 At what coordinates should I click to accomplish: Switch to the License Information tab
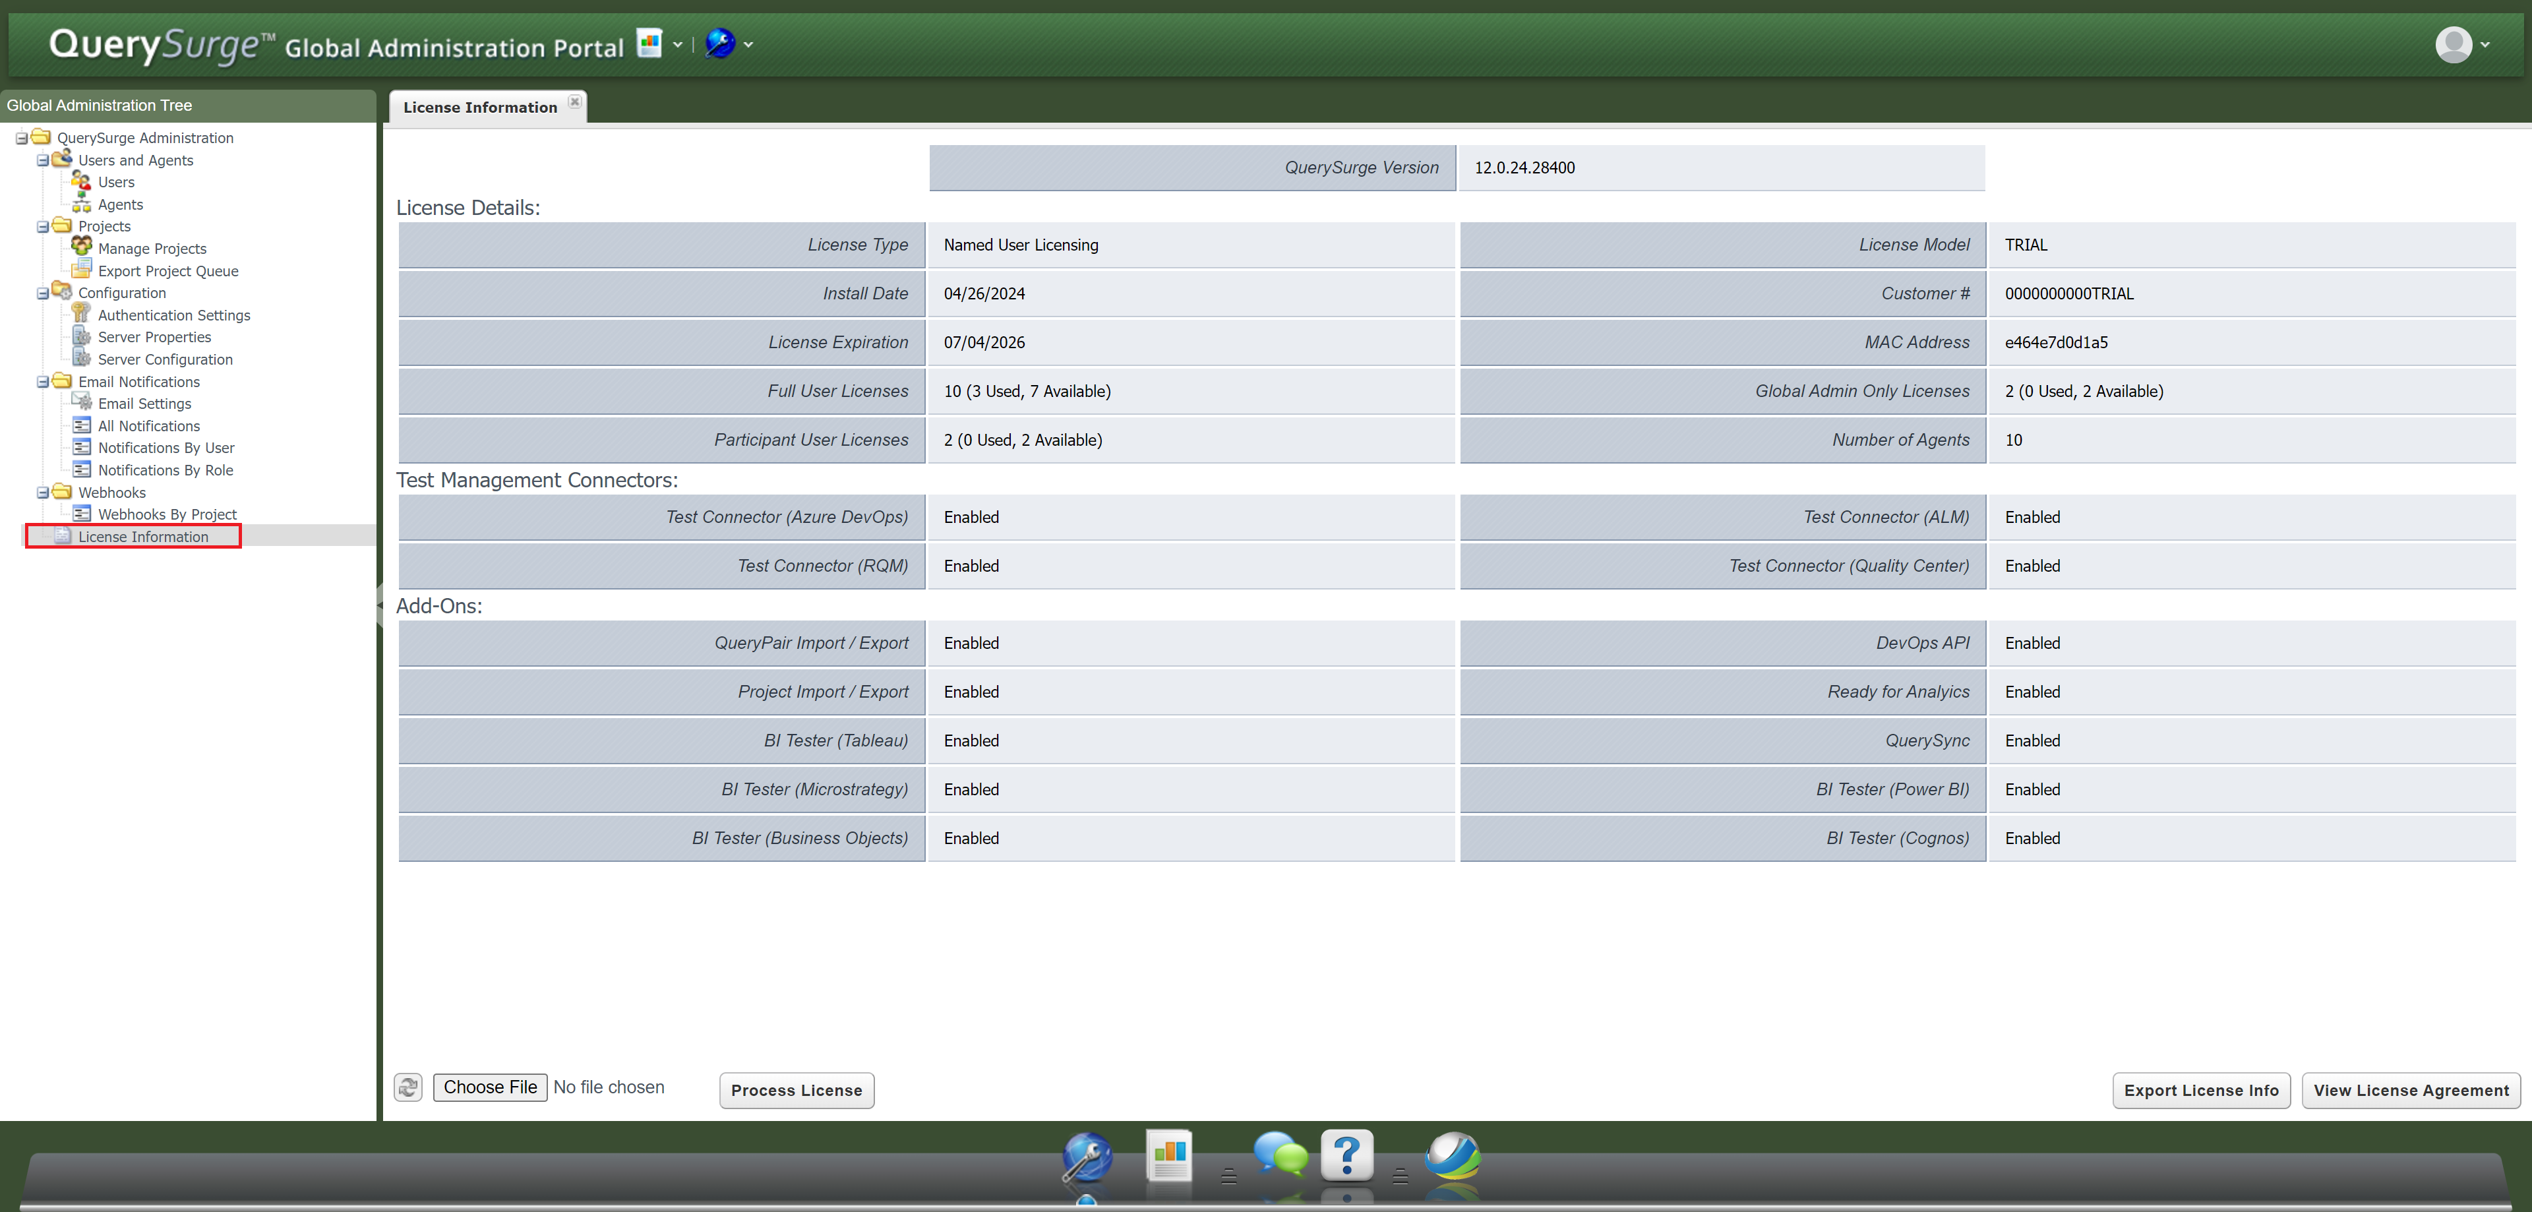coord(479,106)
